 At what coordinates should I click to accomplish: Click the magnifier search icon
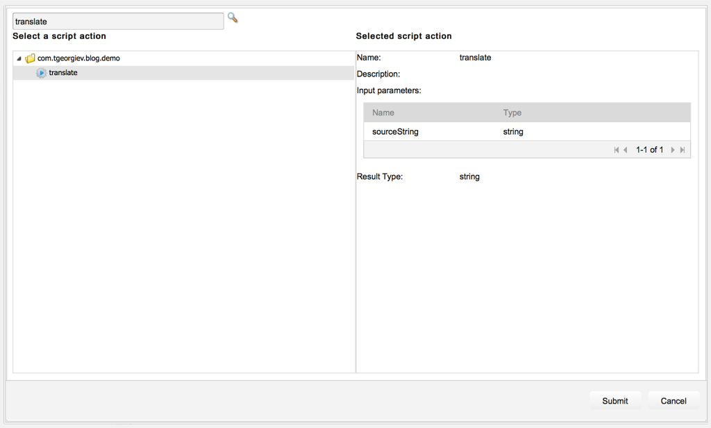pos(233,18)
